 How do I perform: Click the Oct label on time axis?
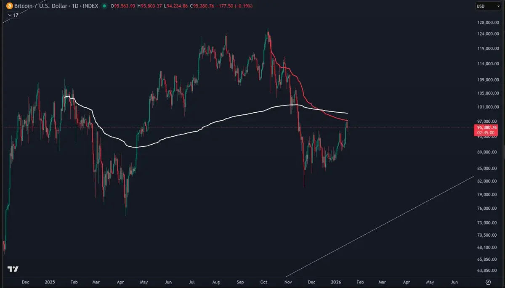pyautogui.click(x=264, y=282)
